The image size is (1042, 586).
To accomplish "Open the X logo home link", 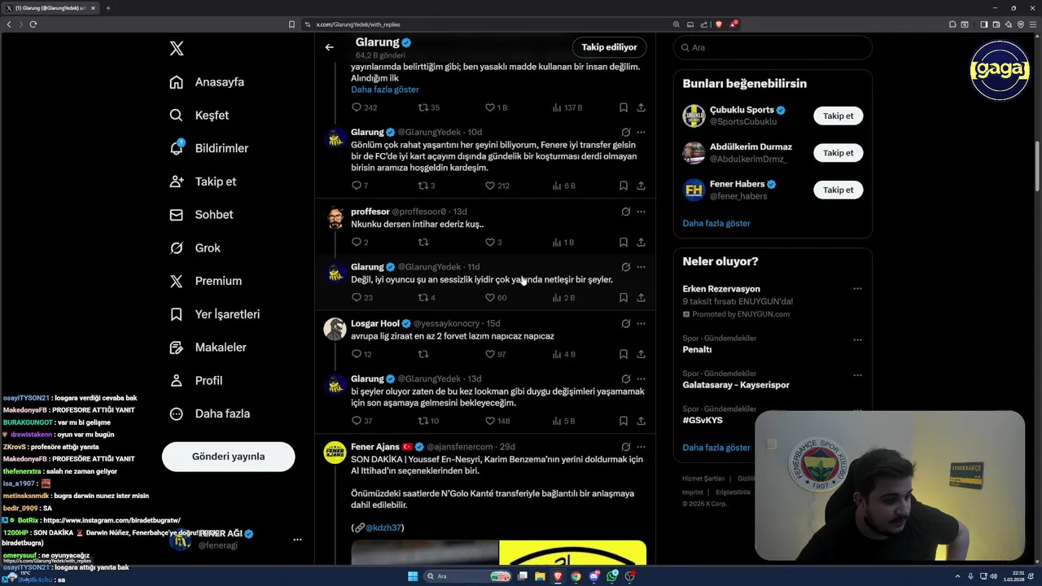I will (177, 49).
